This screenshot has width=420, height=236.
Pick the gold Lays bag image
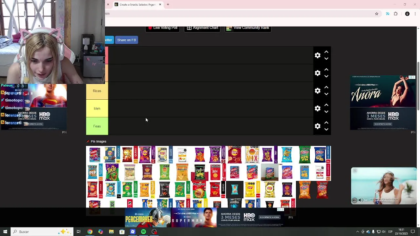(270, 190)
